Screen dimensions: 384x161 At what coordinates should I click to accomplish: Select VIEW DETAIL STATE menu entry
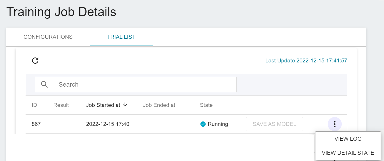pos(348,153)
